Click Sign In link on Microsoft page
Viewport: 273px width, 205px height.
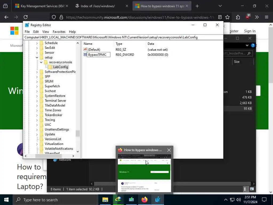pyautogui.click(x=250, y=31)
